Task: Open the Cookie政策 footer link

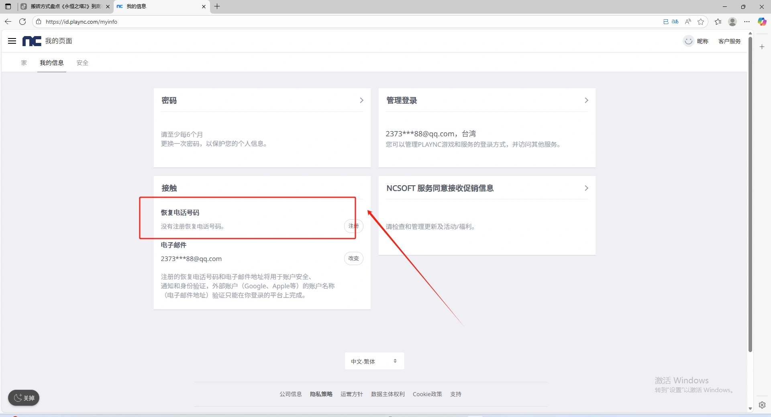Action: [x=427, y=394]
